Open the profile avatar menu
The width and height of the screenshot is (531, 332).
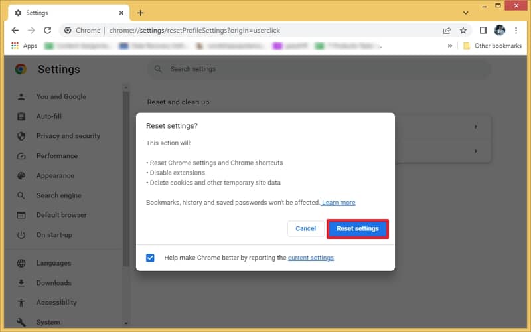tap(500, 30)
